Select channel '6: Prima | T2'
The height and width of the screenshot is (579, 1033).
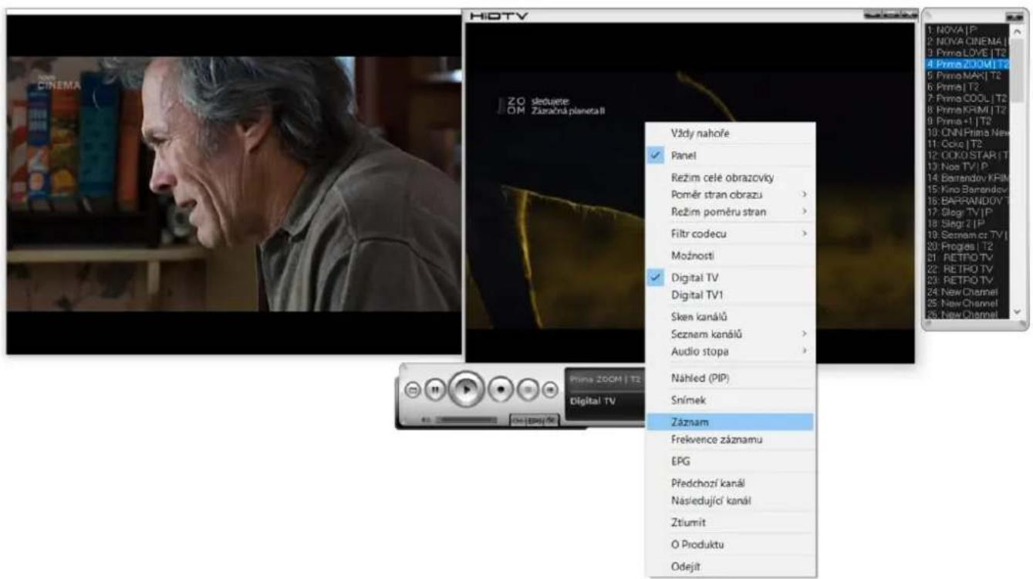click(x=968, y=87)
